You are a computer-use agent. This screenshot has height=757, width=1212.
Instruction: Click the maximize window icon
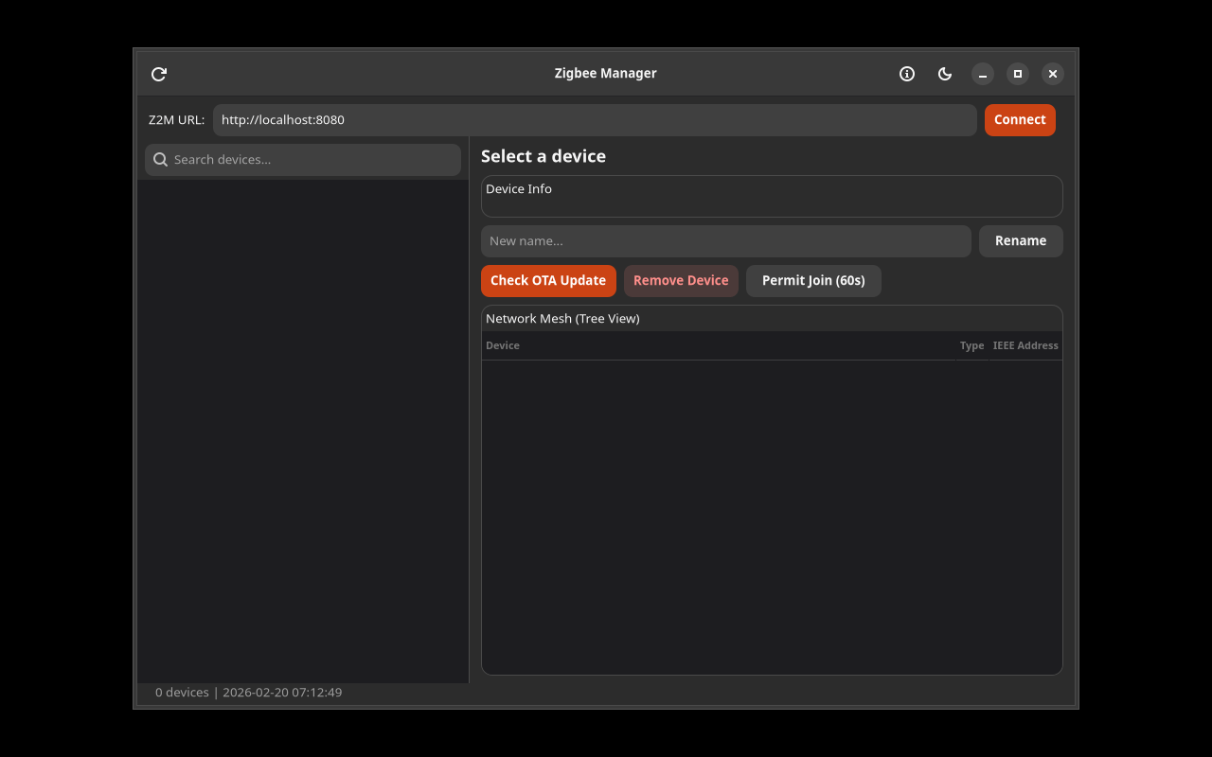[1017, 74]
